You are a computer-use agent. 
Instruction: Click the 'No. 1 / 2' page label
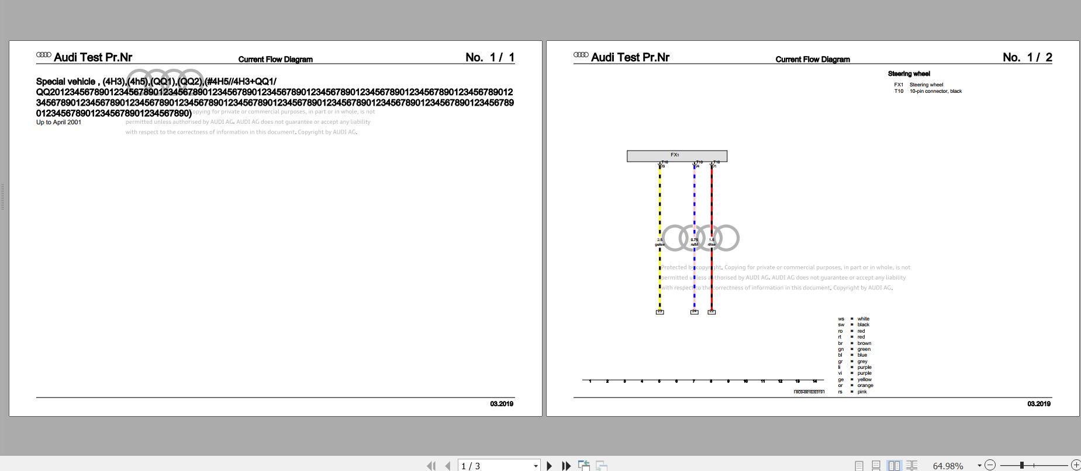(1027, 57)
